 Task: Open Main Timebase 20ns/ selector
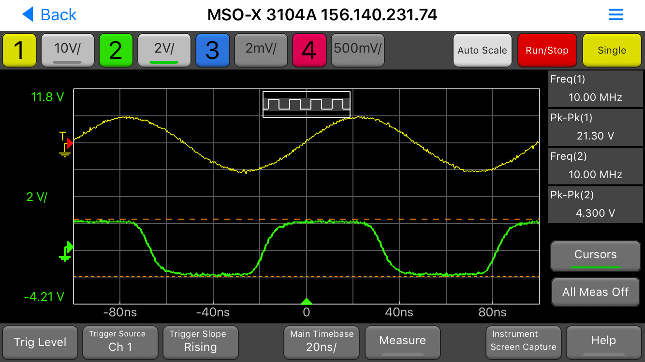tap(322, 342)
